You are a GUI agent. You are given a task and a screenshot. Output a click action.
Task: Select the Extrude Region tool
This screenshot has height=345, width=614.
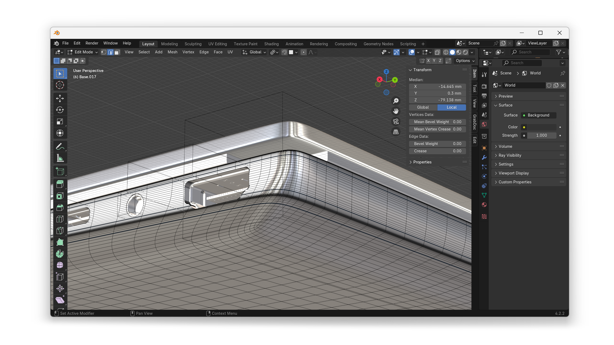point(60,184)
